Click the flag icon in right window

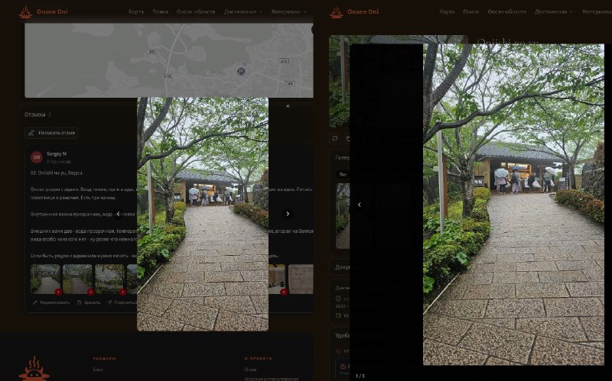335,139
